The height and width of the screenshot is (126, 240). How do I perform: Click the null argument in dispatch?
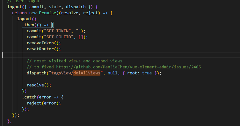click(x=113, y=73)
